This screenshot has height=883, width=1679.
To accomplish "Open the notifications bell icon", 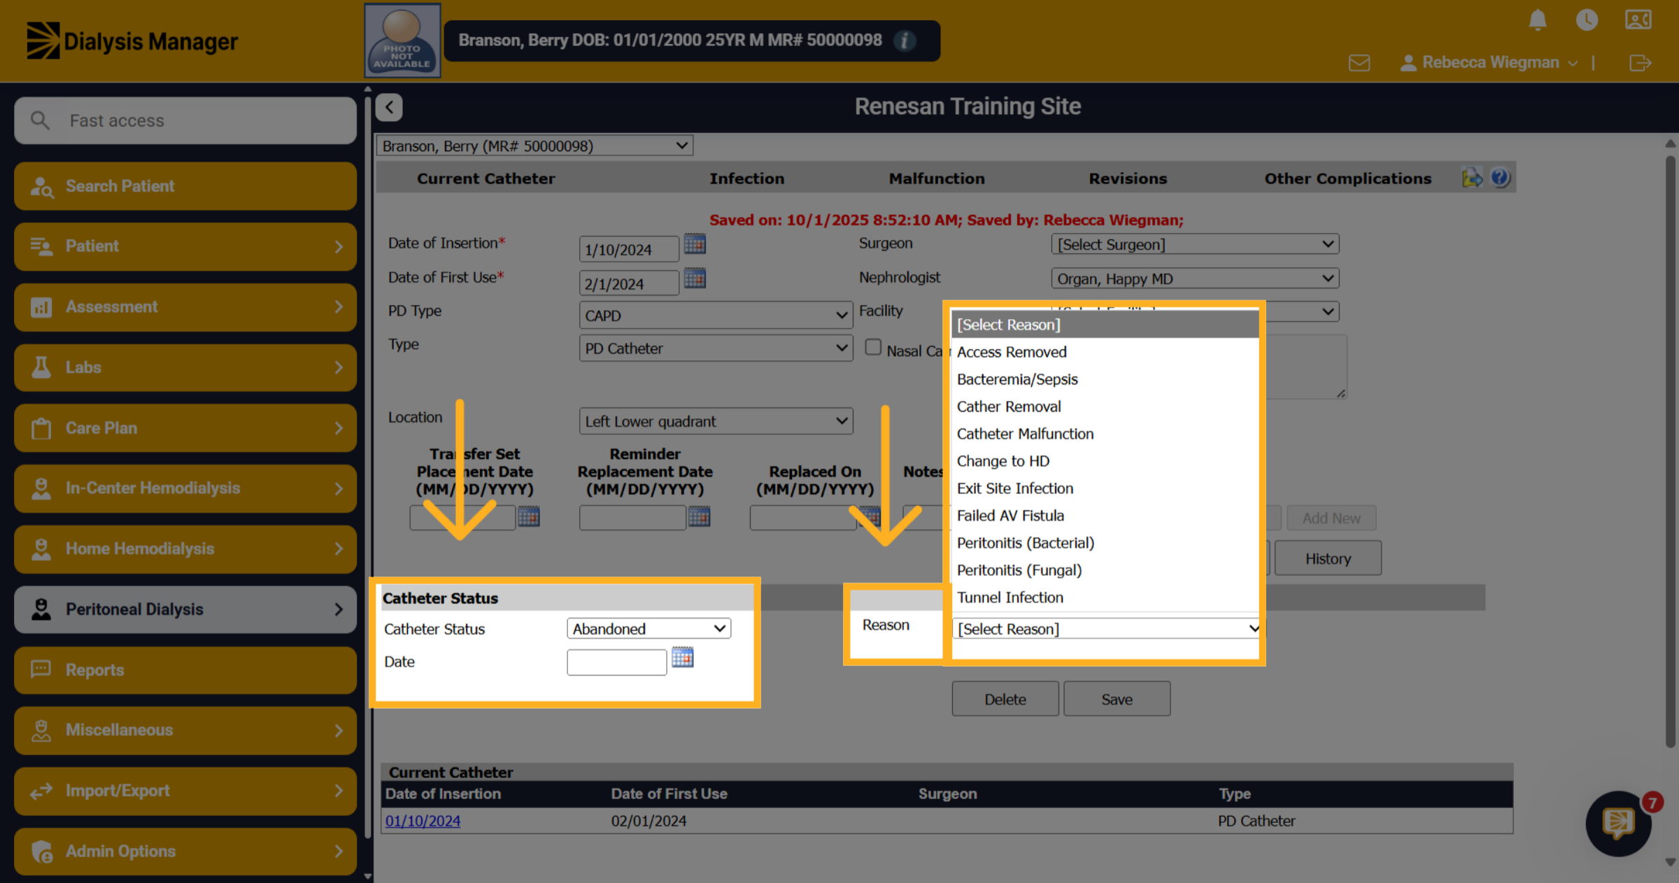I will click(1537, 20).
